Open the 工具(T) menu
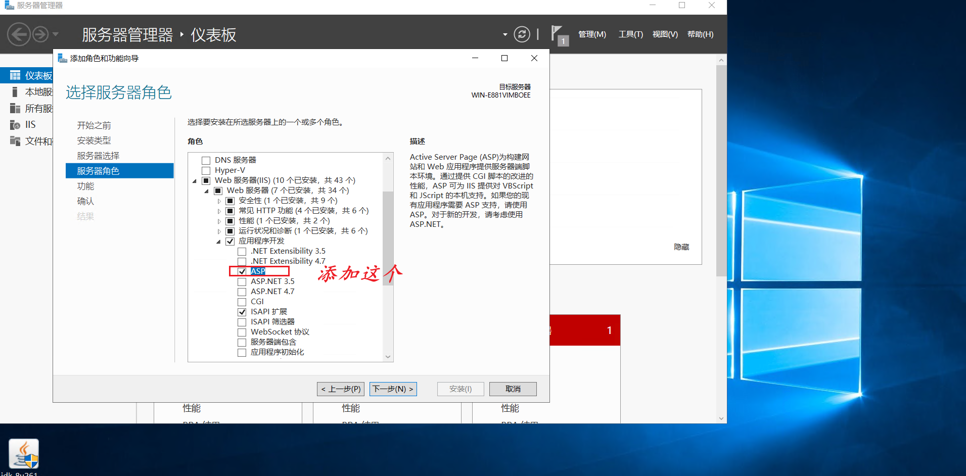966x476 pixels. point(630,34)
